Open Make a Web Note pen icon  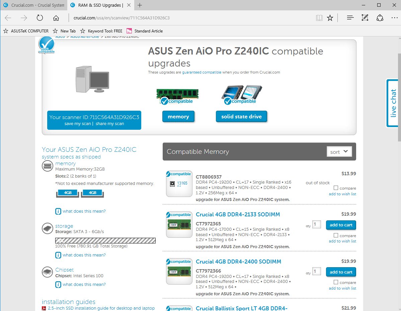click(x=365, y=18)
